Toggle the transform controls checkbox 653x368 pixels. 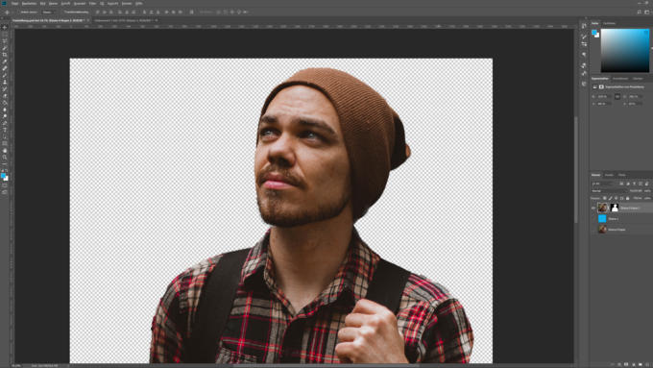(x=61, y=12)
